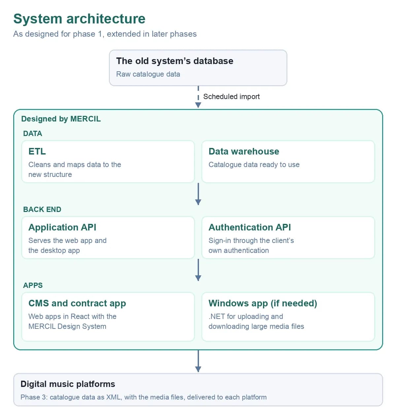Click 'the desktop app' line in Application API
The image size is (396, 416).
coord(54,250)
